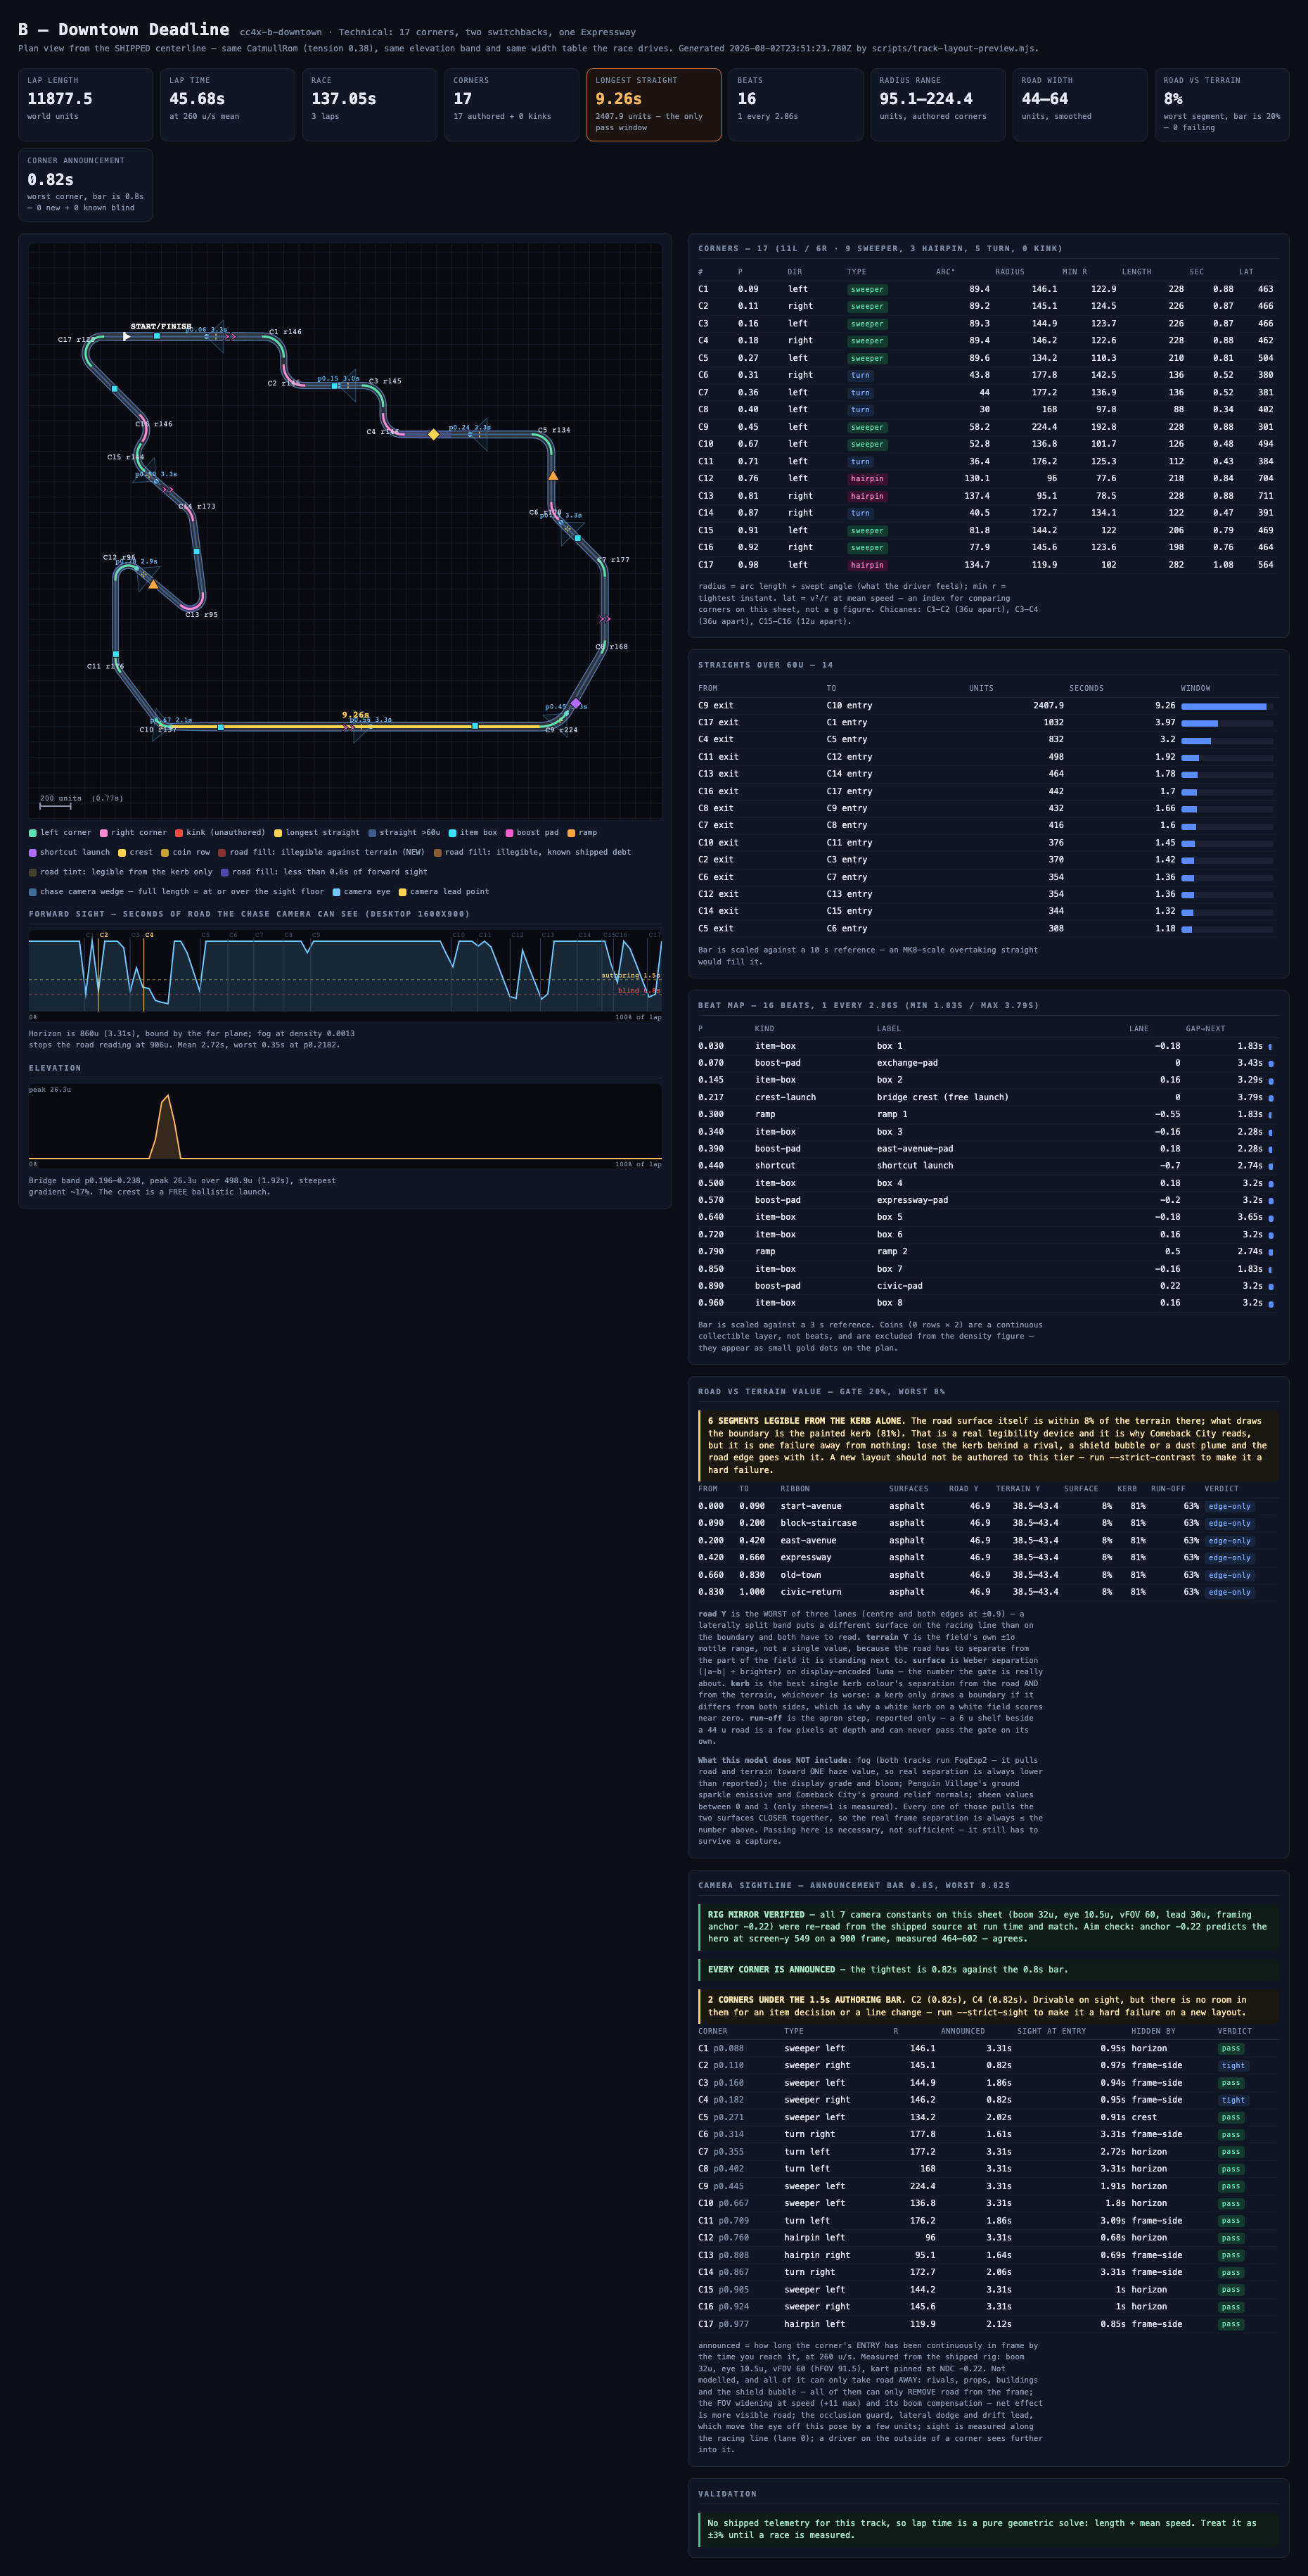Image resolution: width=1308 pixels, height=2576 pixels.
Task: Click the item box between C6 and C7
Action: 578,538
